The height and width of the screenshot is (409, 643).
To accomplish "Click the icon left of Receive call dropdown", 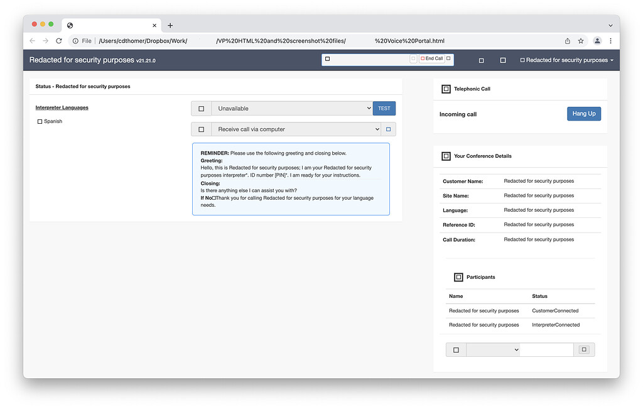I will pyautogui.click(x=201, y=129).
